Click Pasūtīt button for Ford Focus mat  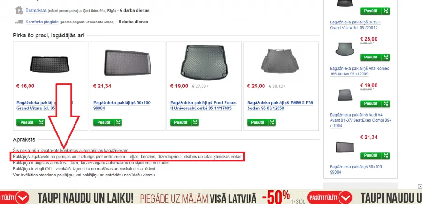coord(181,123)
